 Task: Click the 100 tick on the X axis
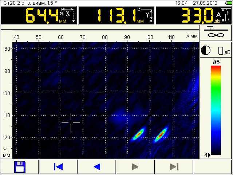(x=149, y=37)
